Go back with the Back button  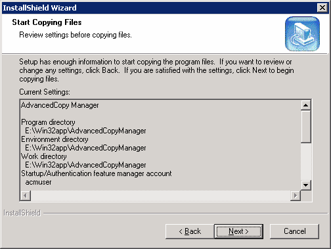190,231
